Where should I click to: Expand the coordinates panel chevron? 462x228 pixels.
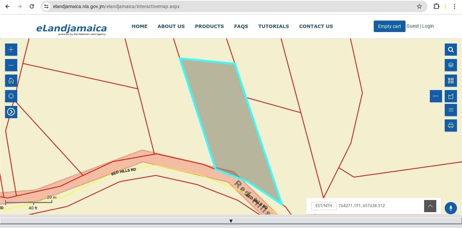430,206
